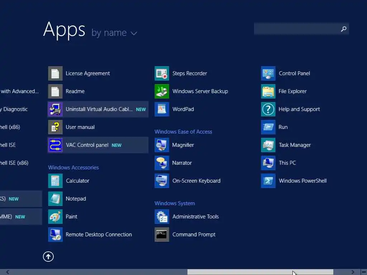Viewport: 367px width, 275px height.
Task: Launch Uninstall Virtual Audio Cable icon
Action: pyautogui.click(x=55, y=109)
